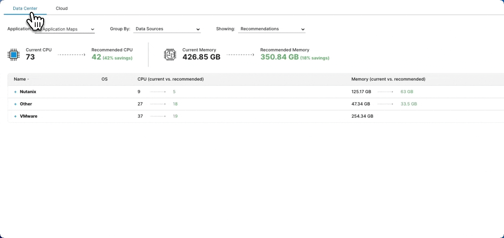Open the Application Maps dropdown

[65, 29]
